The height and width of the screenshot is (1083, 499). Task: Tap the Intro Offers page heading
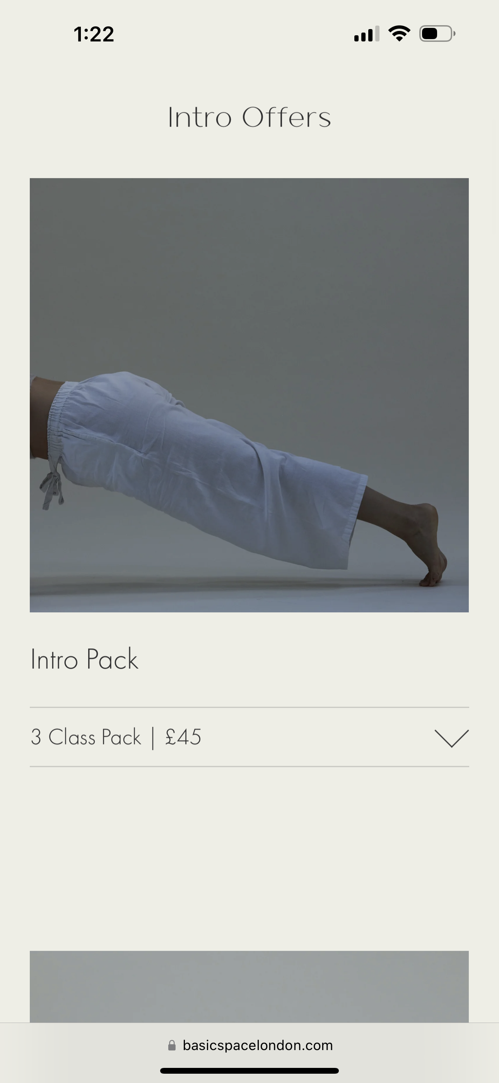pos(249,117)
